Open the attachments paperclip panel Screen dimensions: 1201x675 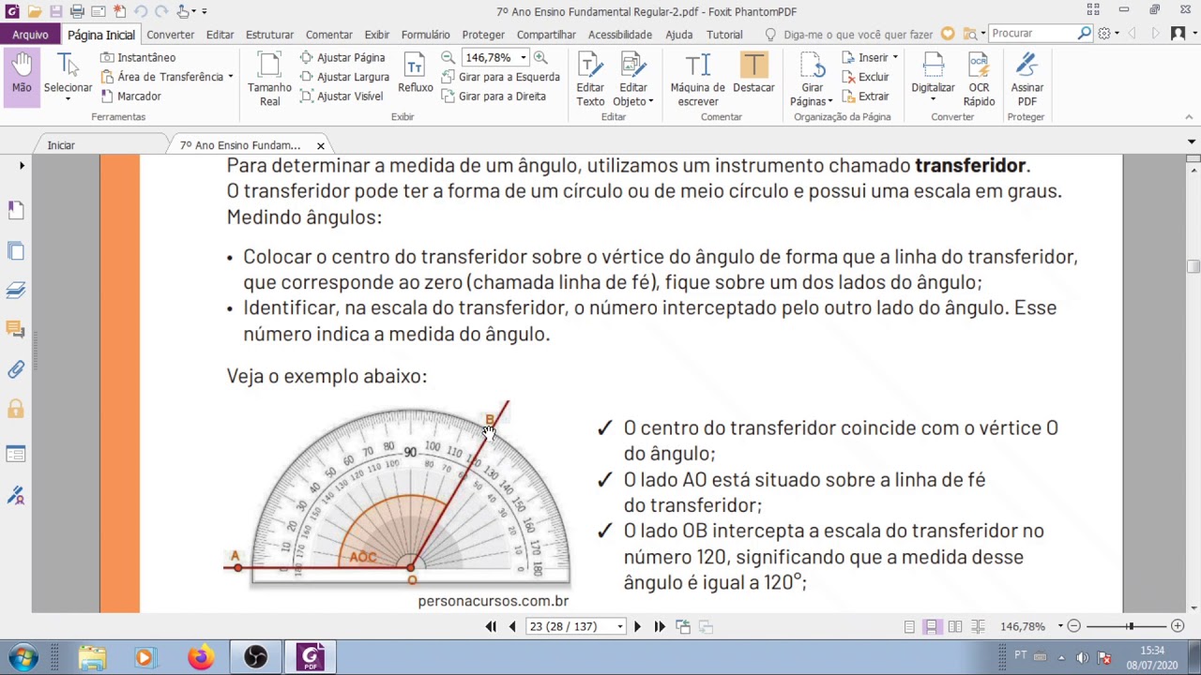(x=16, y=369)
